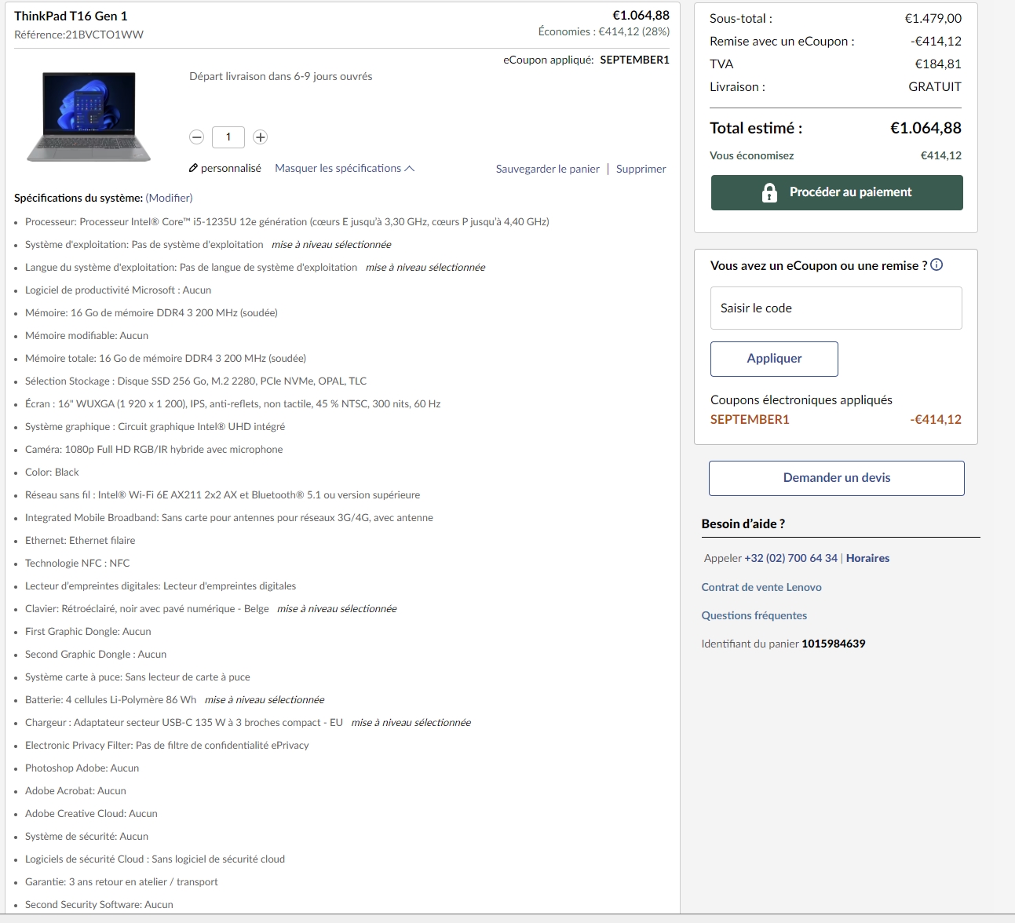Select the Processeur Intel Core i5-1235U line

[x=287, y=222]
